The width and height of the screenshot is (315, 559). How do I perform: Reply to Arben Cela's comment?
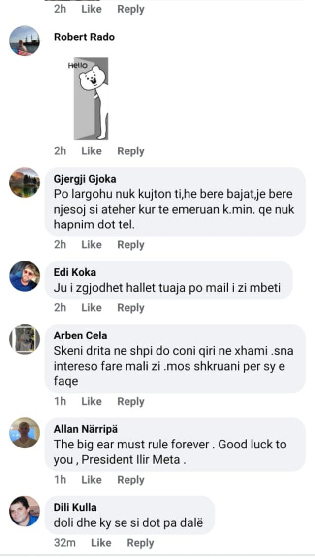pyautogui.click(x=130, y=401)
